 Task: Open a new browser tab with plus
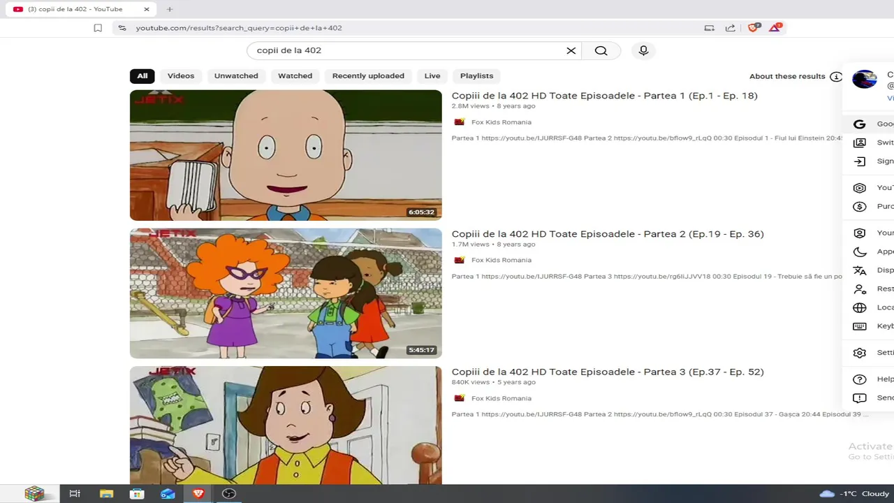tap(169, 9)
